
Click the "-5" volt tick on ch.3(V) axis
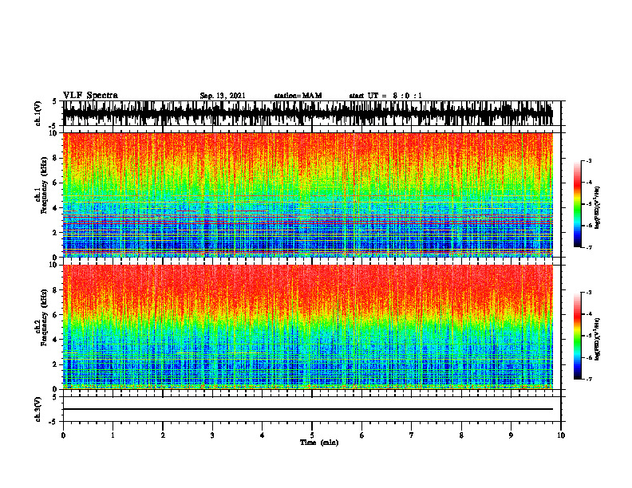pyautogui.click(x=54, y=422)
